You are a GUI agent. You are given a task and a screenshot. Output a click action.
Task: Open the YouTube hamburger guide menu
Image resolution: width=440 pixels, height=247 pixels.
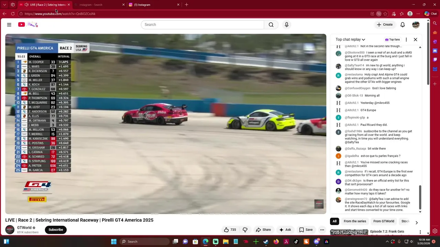point(9,25)
